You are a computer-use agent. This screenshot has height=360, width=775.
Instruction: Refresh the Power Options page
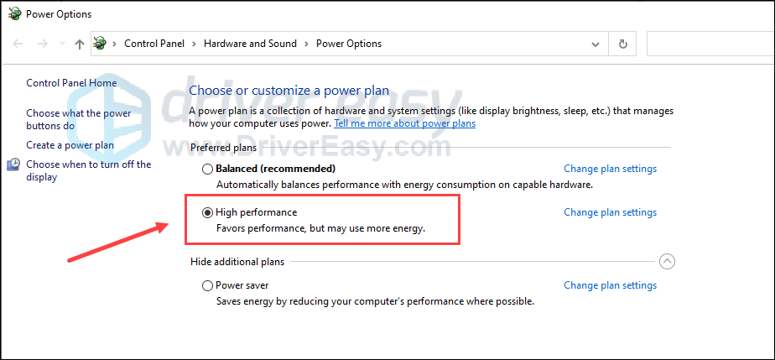622,44
